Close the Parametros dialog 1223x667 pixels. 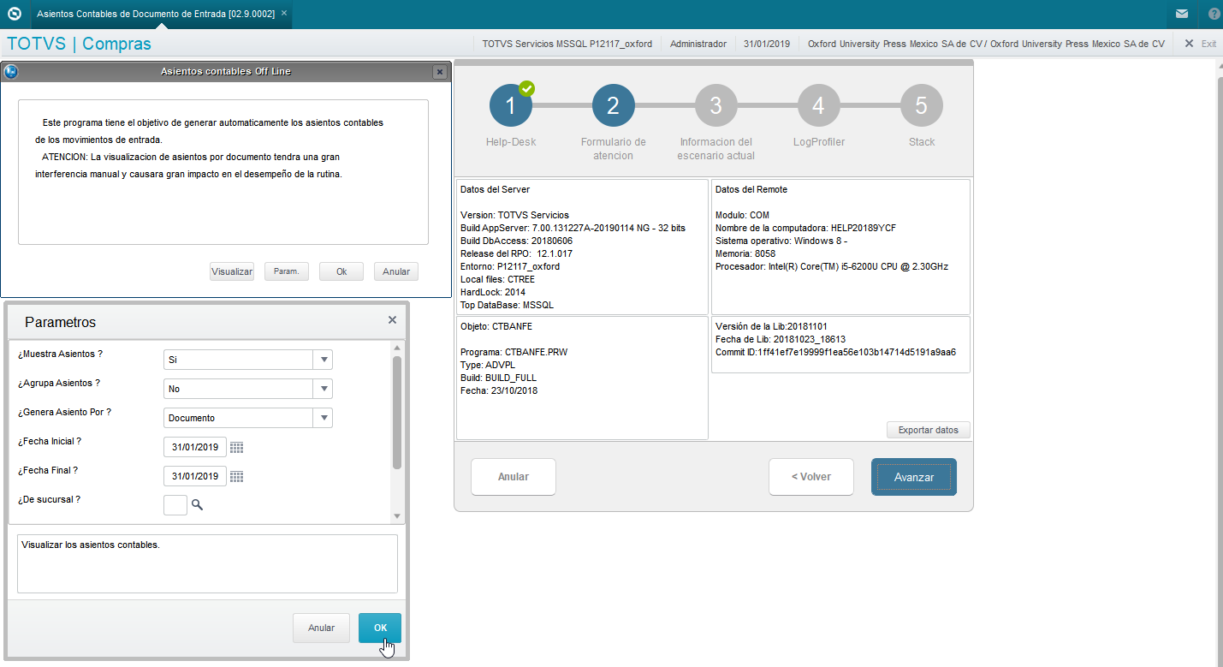(x=392, y=320)
